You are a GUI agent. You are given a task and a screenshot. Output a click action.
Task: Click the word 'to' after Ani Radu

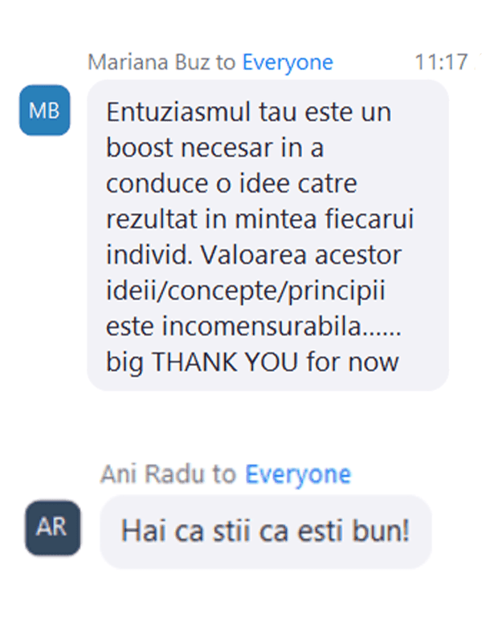pyautogui.click(x=224, y=474)
